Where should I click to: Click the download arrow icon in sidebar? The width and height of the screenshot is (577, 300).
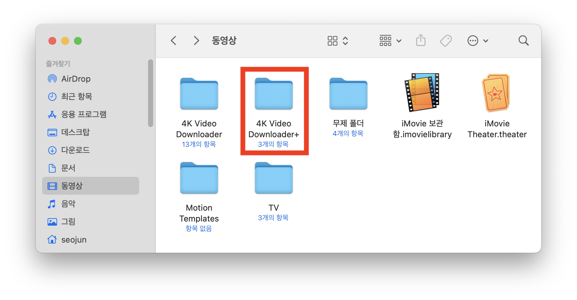52,150
